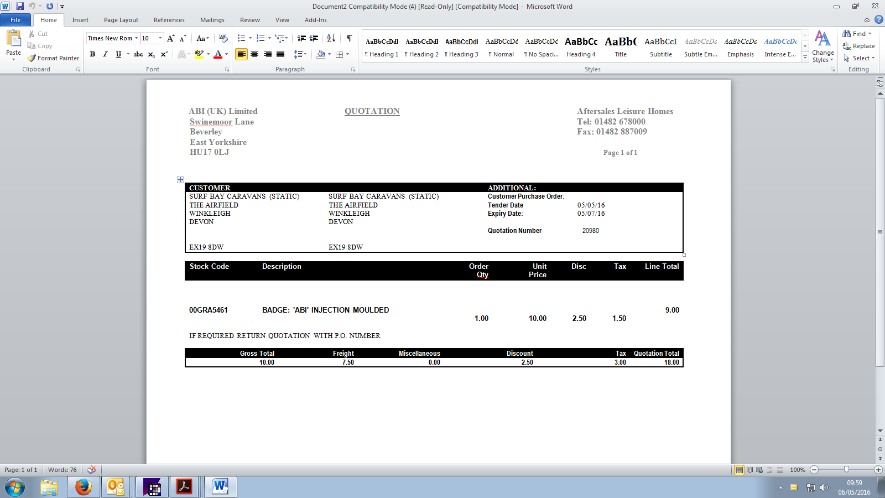This screenshot has width=885, height=498.
Task: Switch to the Mailings tab
Action: tap(212, 20)
